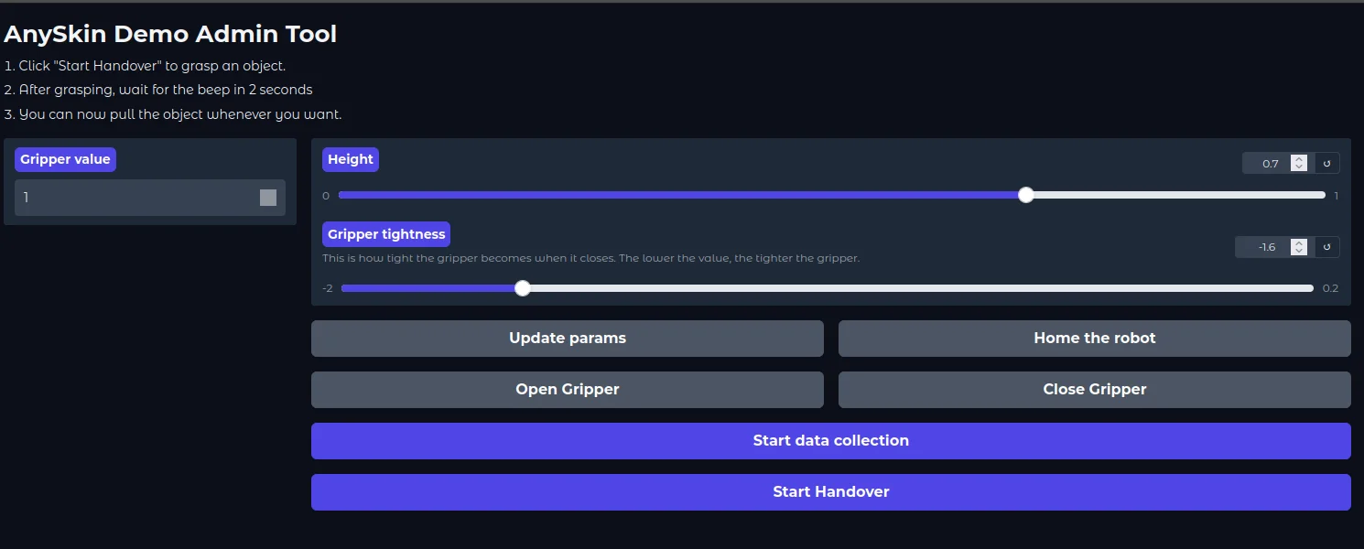Increase Height using the up stepper arrow
This screenshot has width=1364, height=549.
[1298, 159]
